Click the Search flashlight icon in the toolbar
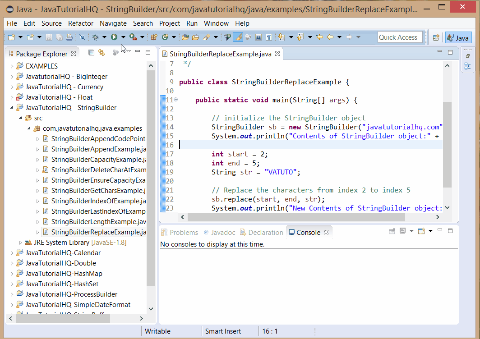Image resolution: width=480 pixels, height=339 pixels. click(x=208, y=37)
